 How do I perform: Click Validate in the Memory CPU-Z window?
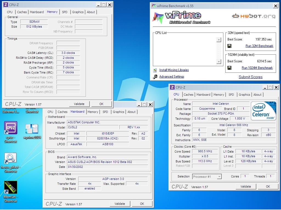pyautogui.click(x=79, y=104)
